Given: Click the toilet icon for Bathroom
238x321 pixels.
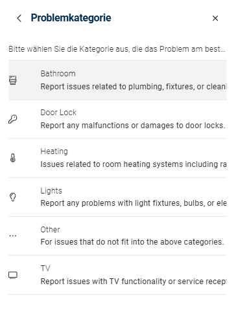Looking at the screenshot, I should pos(13,80).
